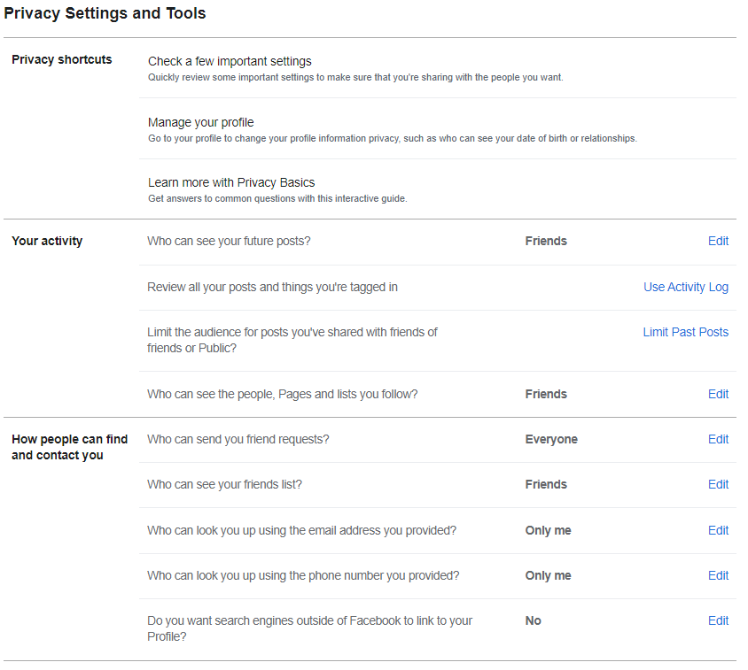Click 'Friends' value for friends list
The height and width of the screenshot is (670, 748).
(x=546, y=485)
